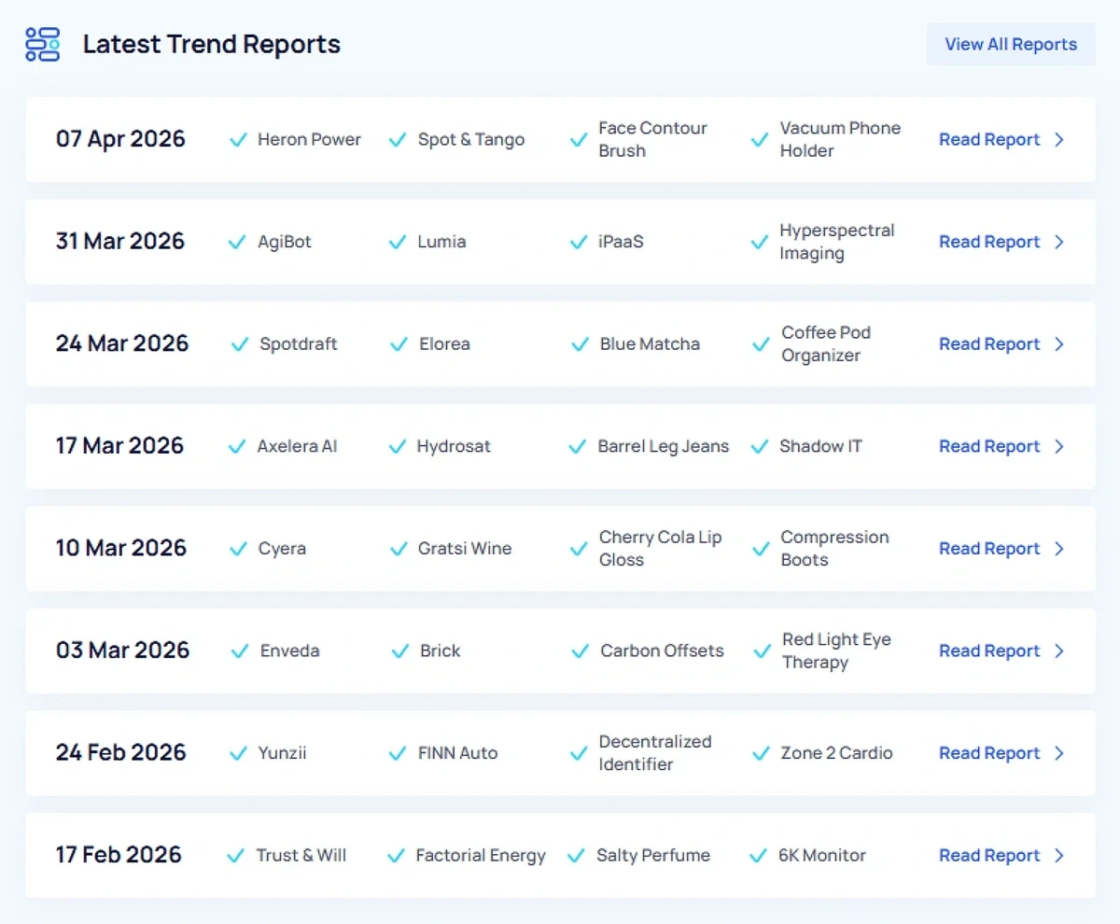1120x924 pixels.
Task: Select the Shadow IT trend entry
Action: 820,446
